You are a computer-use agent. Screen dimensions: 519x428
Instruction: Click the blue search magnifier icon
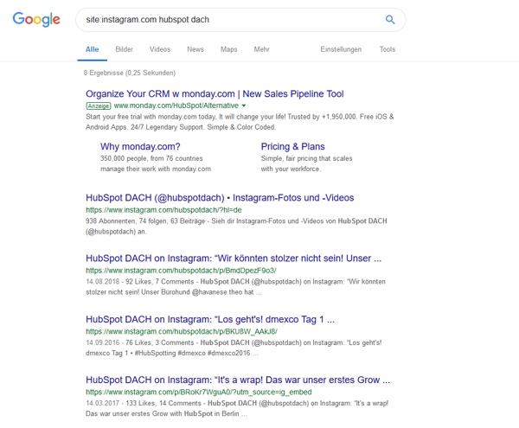390,20
